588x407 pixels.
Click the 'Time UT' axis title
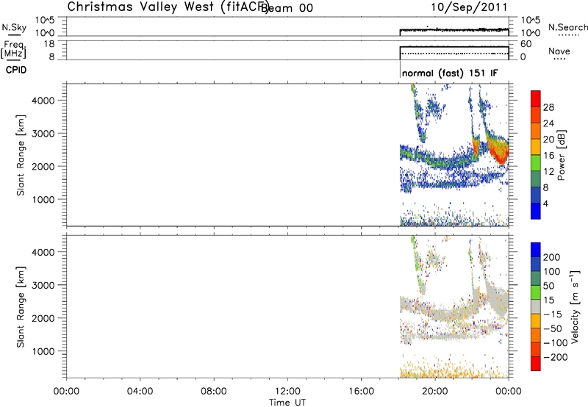[287, 403]
